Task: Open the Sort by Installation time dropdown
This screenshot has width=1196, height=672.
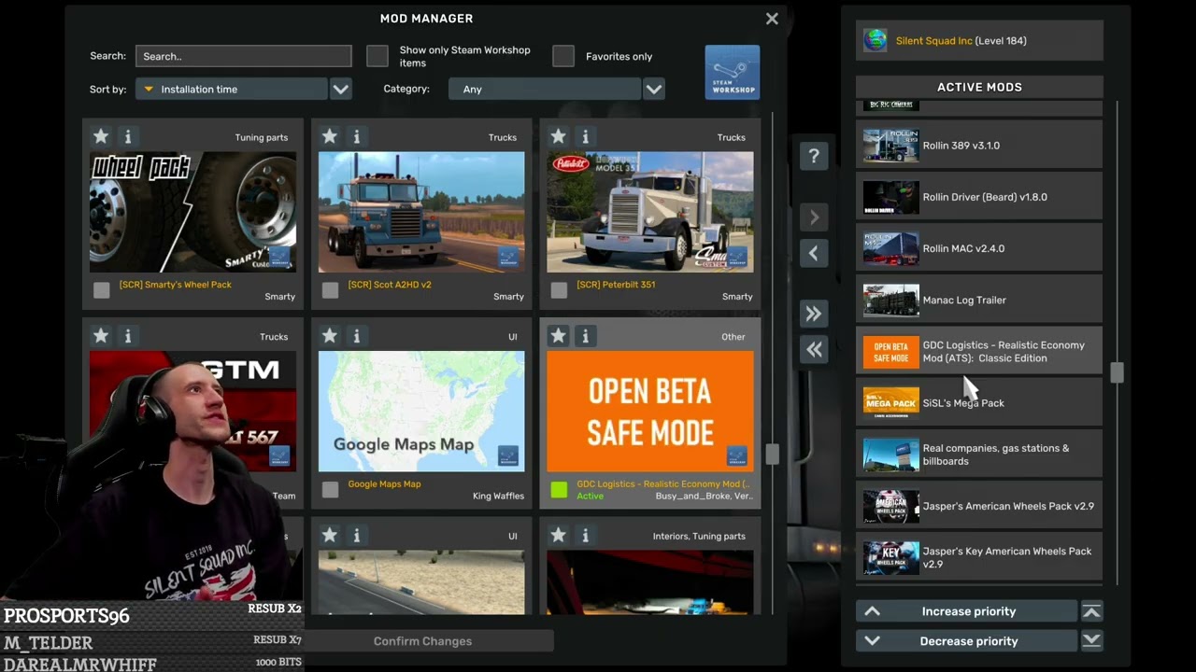Action: [232, 89]
